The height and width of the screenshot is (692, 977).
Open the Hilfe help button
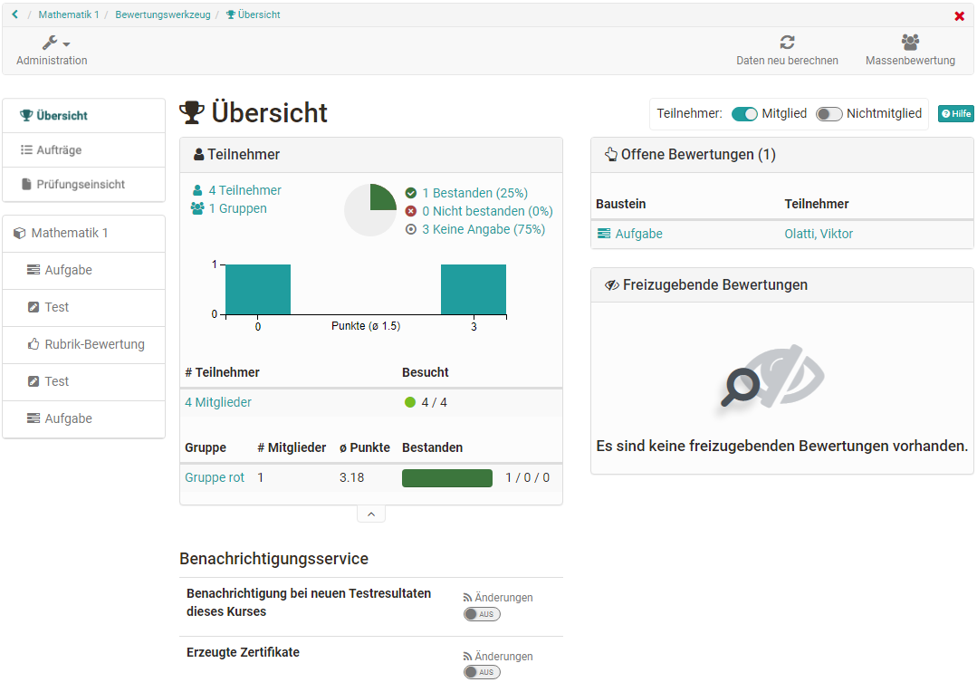point(955,113)
